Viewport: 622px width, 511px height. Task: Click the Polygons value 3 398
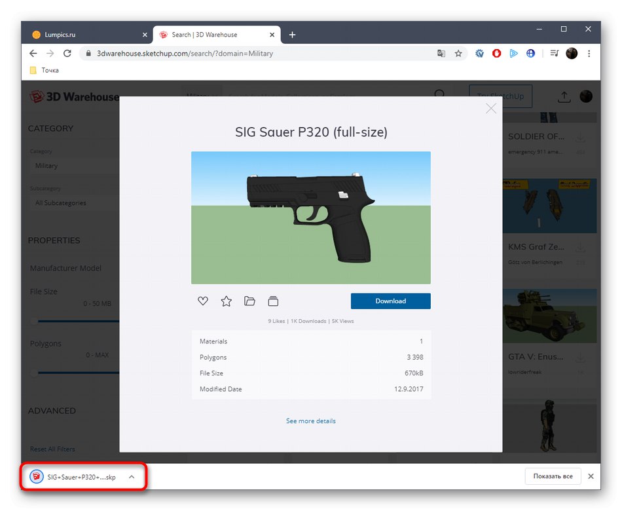(415, 357)
